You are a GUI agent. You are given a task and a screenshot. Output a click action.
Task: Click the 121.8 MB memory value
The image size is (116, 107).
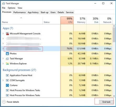(81, 49)
